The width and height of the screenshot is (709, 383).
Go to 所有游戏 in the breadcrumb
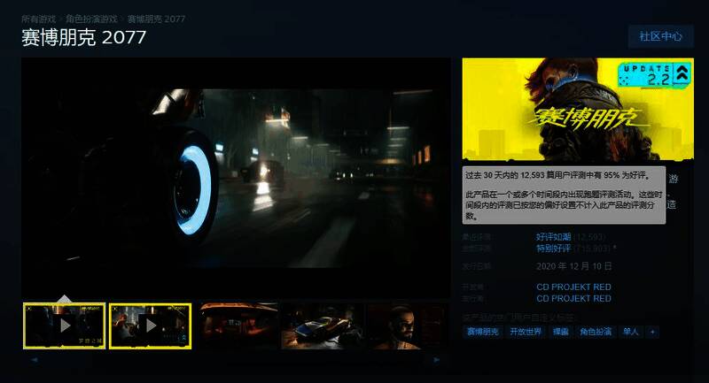(x=38, y=18)
